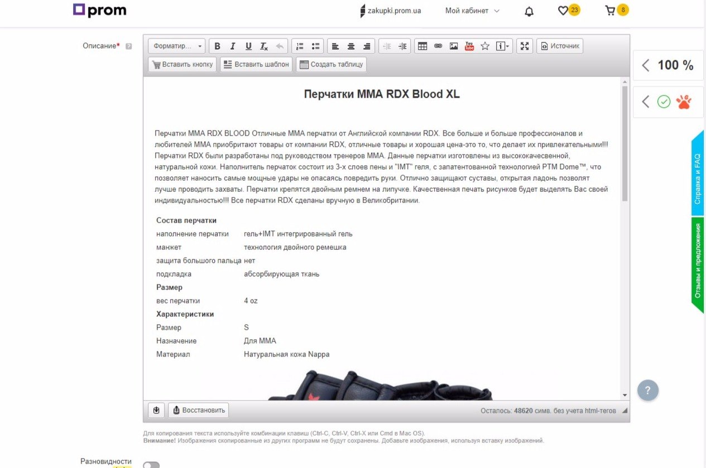The height and width of the screenshot is (468, 706).
Task: Align description text to the right
Action: pos(367,46)
